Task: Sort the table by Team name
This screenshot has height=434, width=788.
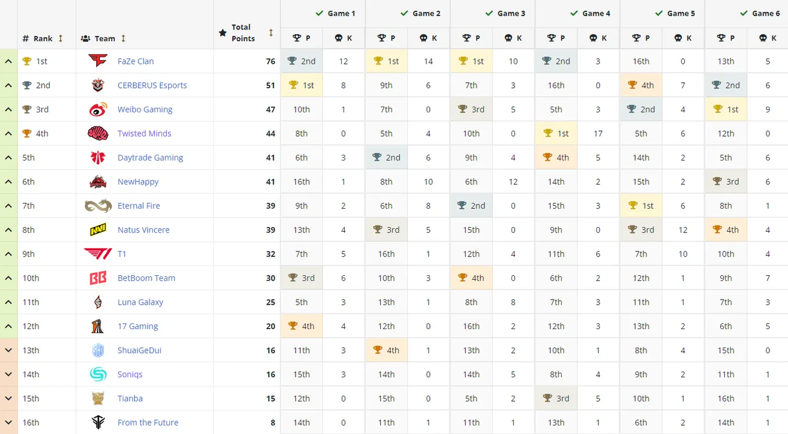Action: (x=123, y=38)
